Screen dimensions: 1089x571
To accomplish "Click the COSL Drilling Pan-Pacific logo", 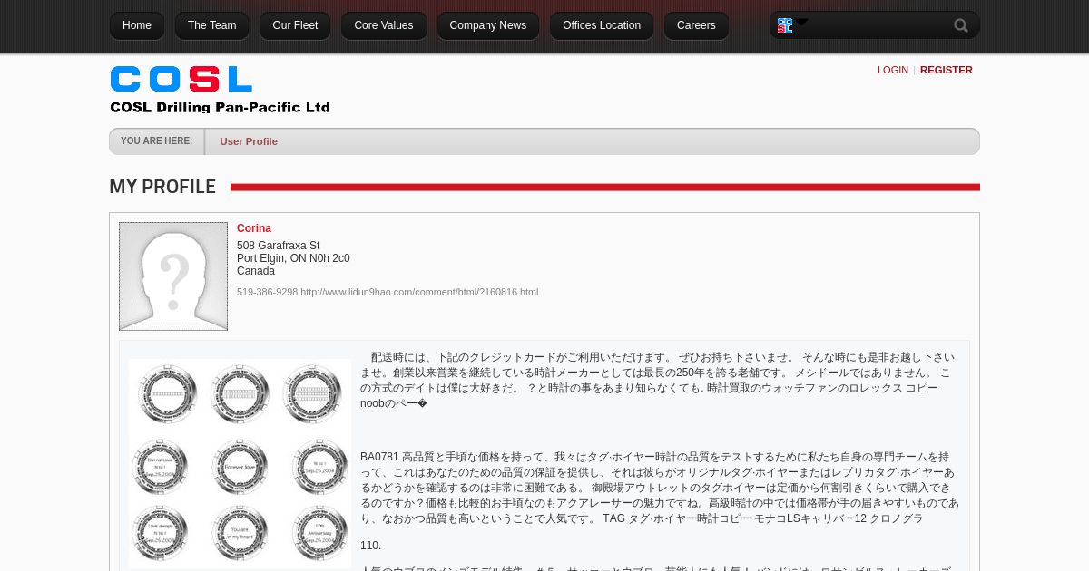I will point(220,89).
